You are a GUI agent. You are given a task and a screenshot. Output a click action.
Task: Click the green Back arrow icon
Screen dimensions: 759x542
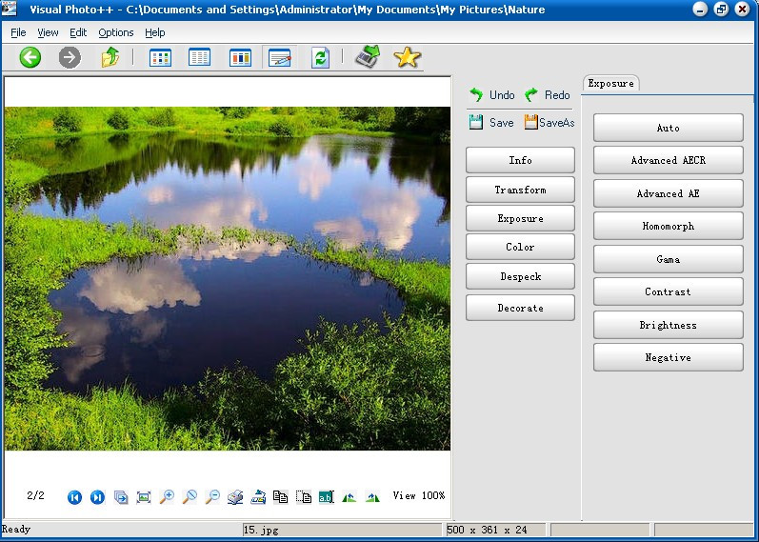pos(30,58)
